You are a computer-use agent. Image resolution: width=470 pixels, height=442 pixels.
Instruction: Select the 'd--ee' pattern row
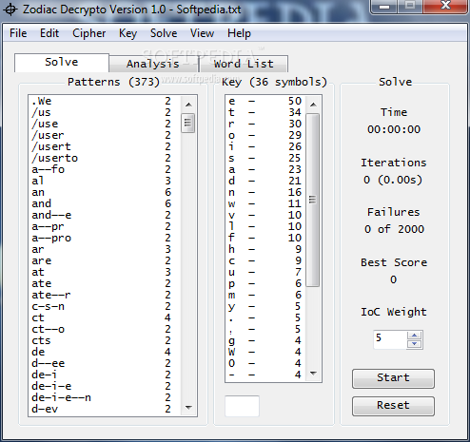click(105, 363)
